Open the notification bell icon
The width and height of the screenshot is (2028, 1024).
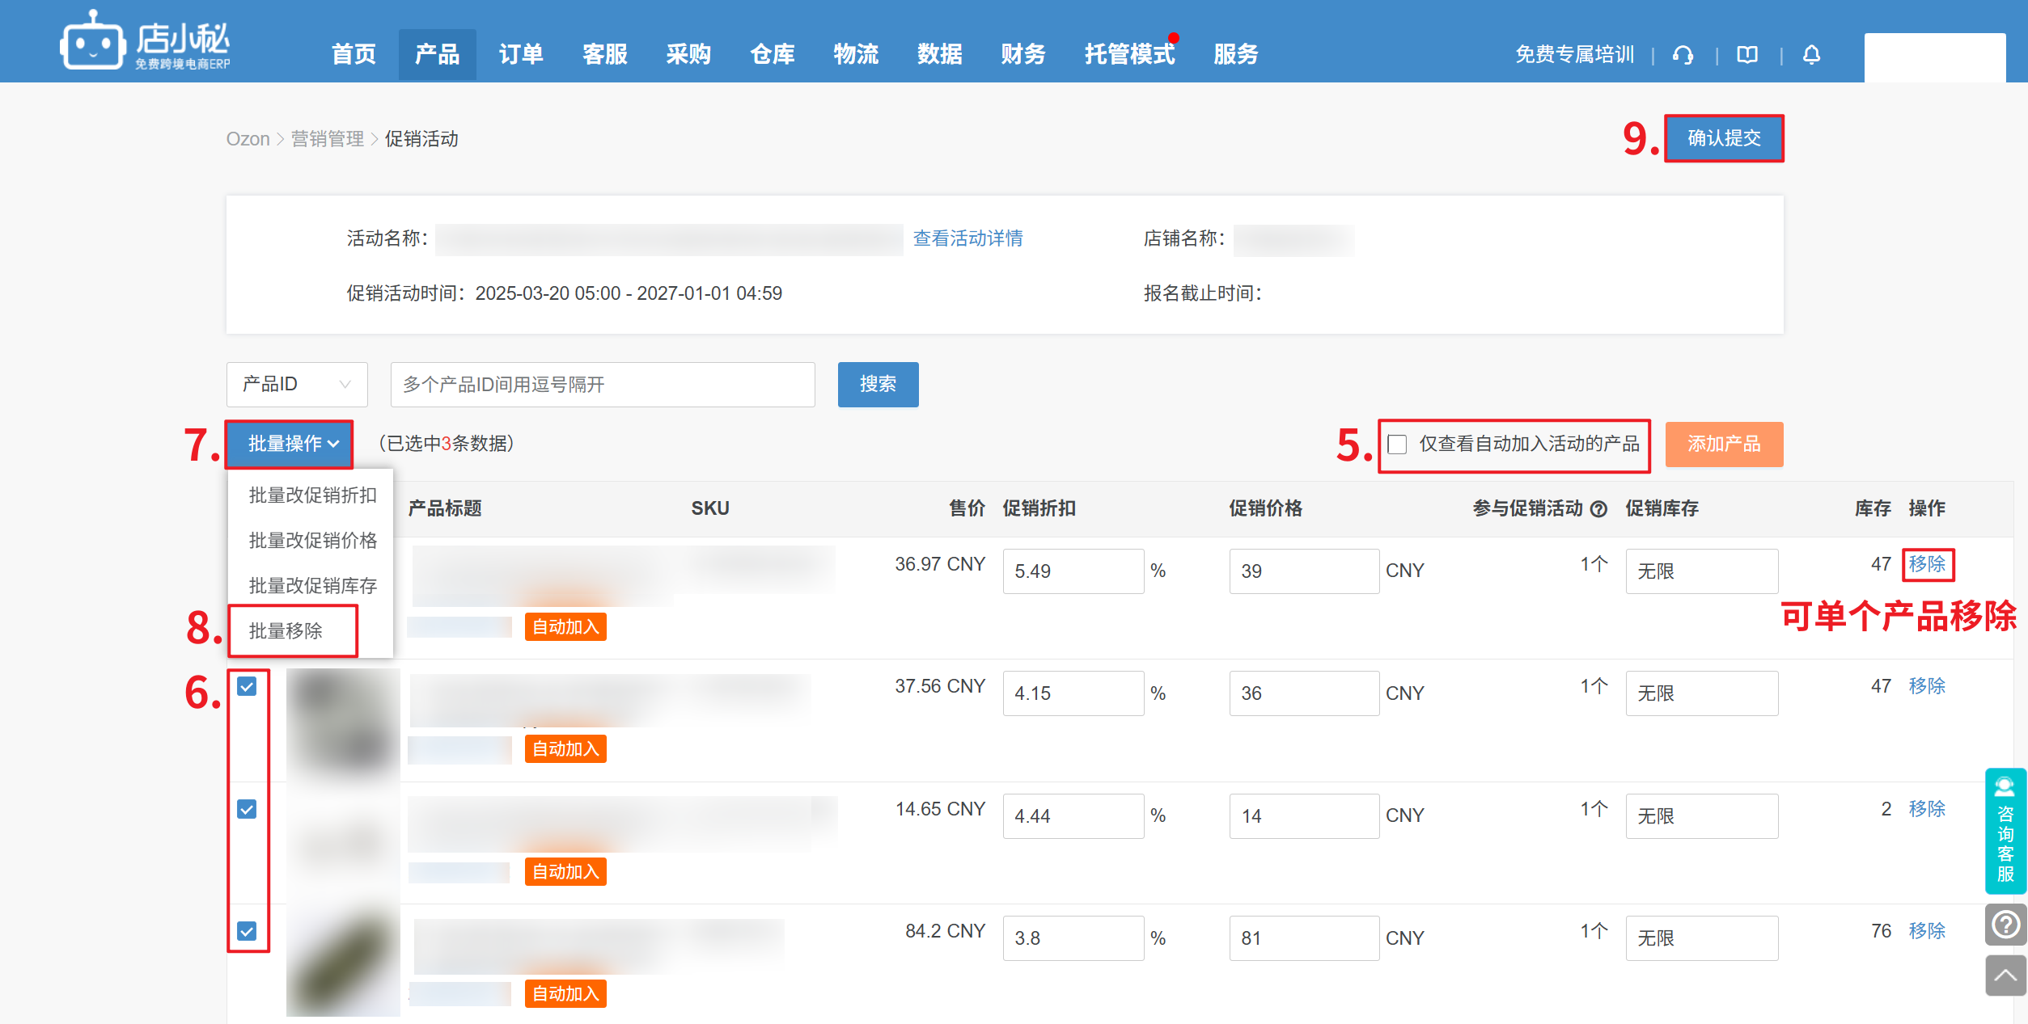click(1811, 55)
